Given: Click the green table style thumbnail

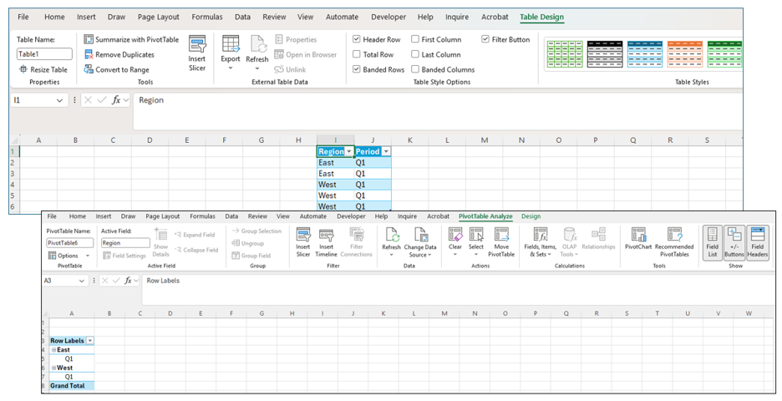Looking at the screenshot, I should point(565,54).
